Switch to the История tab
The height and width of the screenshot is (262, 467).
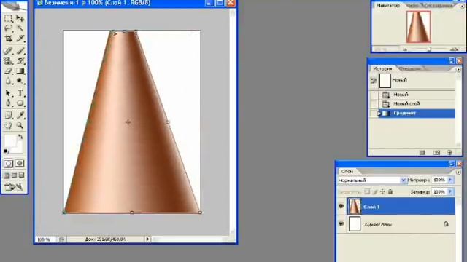[x=382, y=68]
